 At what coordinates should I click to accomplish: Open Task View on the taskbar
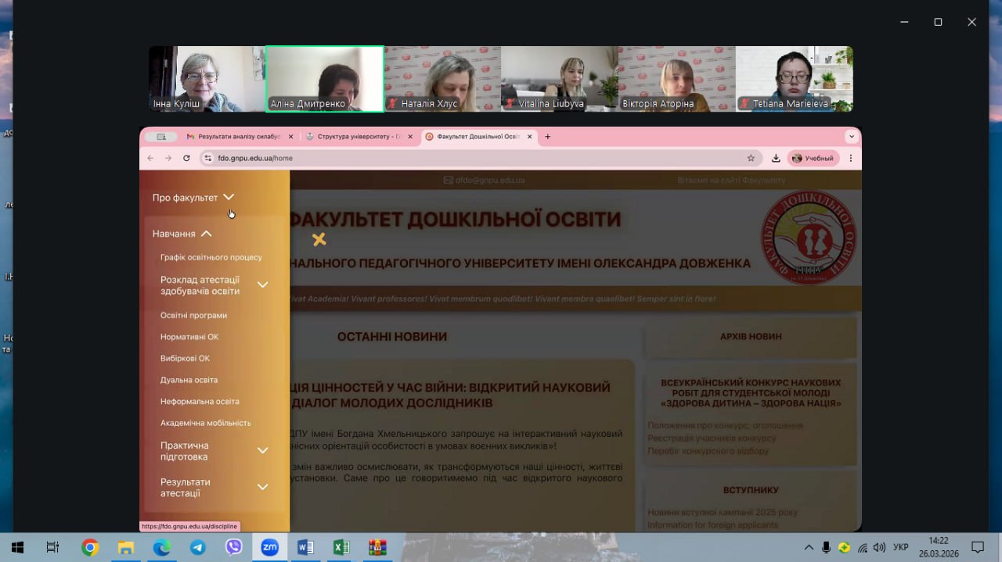[x=52, y=548]
